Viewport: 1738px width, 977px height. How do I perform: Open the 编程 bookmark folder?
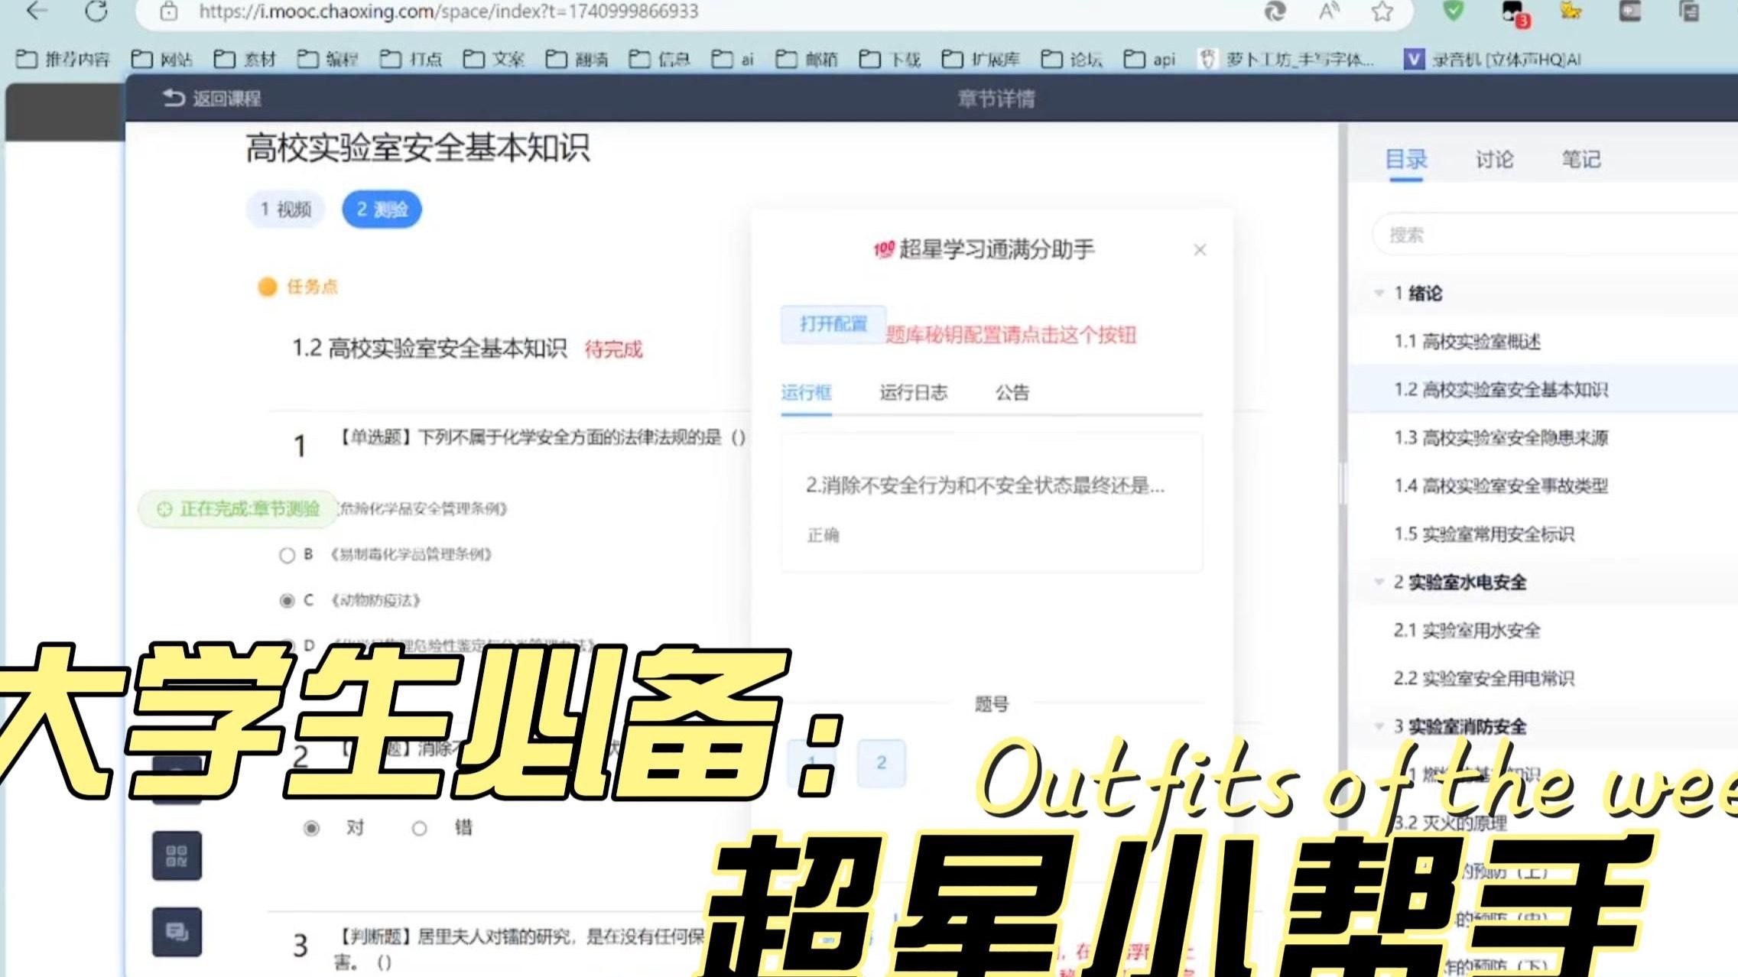(x=327, y=59)
